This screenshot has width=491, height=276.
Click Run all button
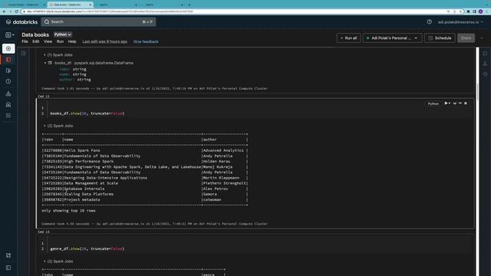348,38
